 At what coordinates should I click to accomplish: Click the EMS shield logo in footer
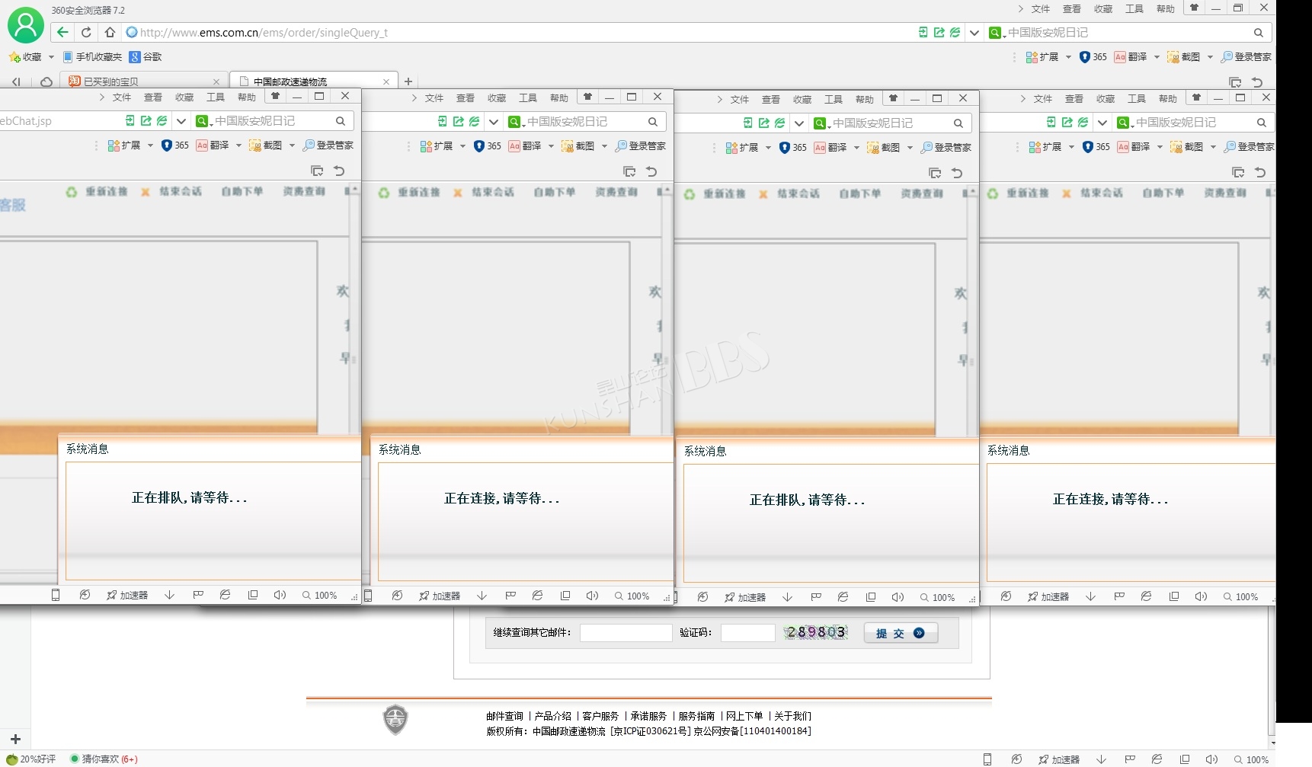(395, 719)
